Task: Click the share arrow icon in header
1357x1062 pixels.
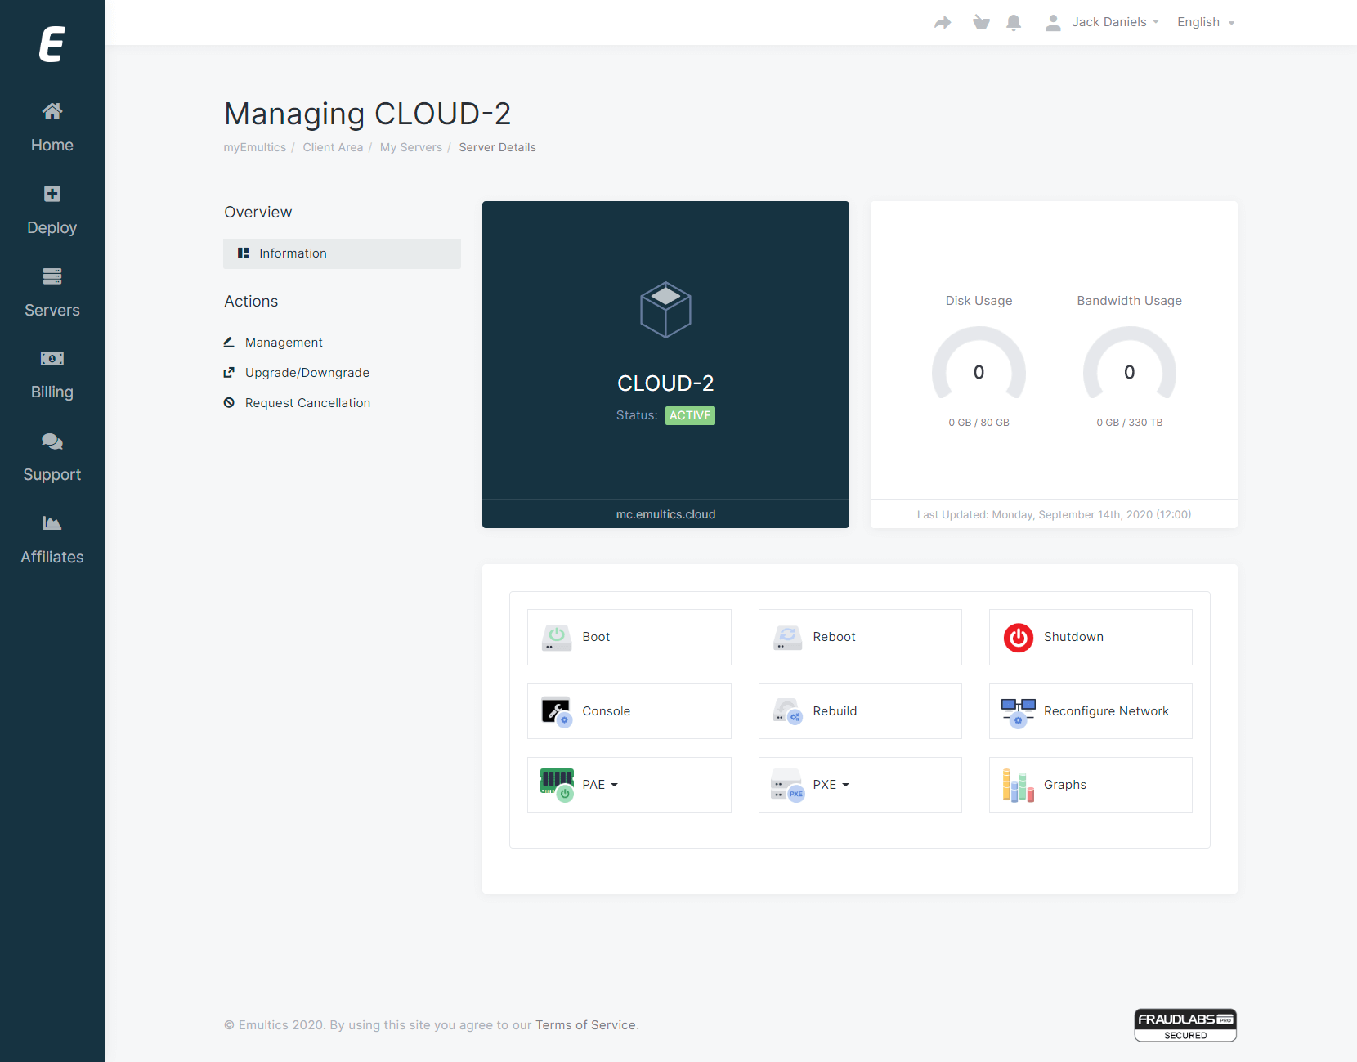Action: tap(943, 22)
